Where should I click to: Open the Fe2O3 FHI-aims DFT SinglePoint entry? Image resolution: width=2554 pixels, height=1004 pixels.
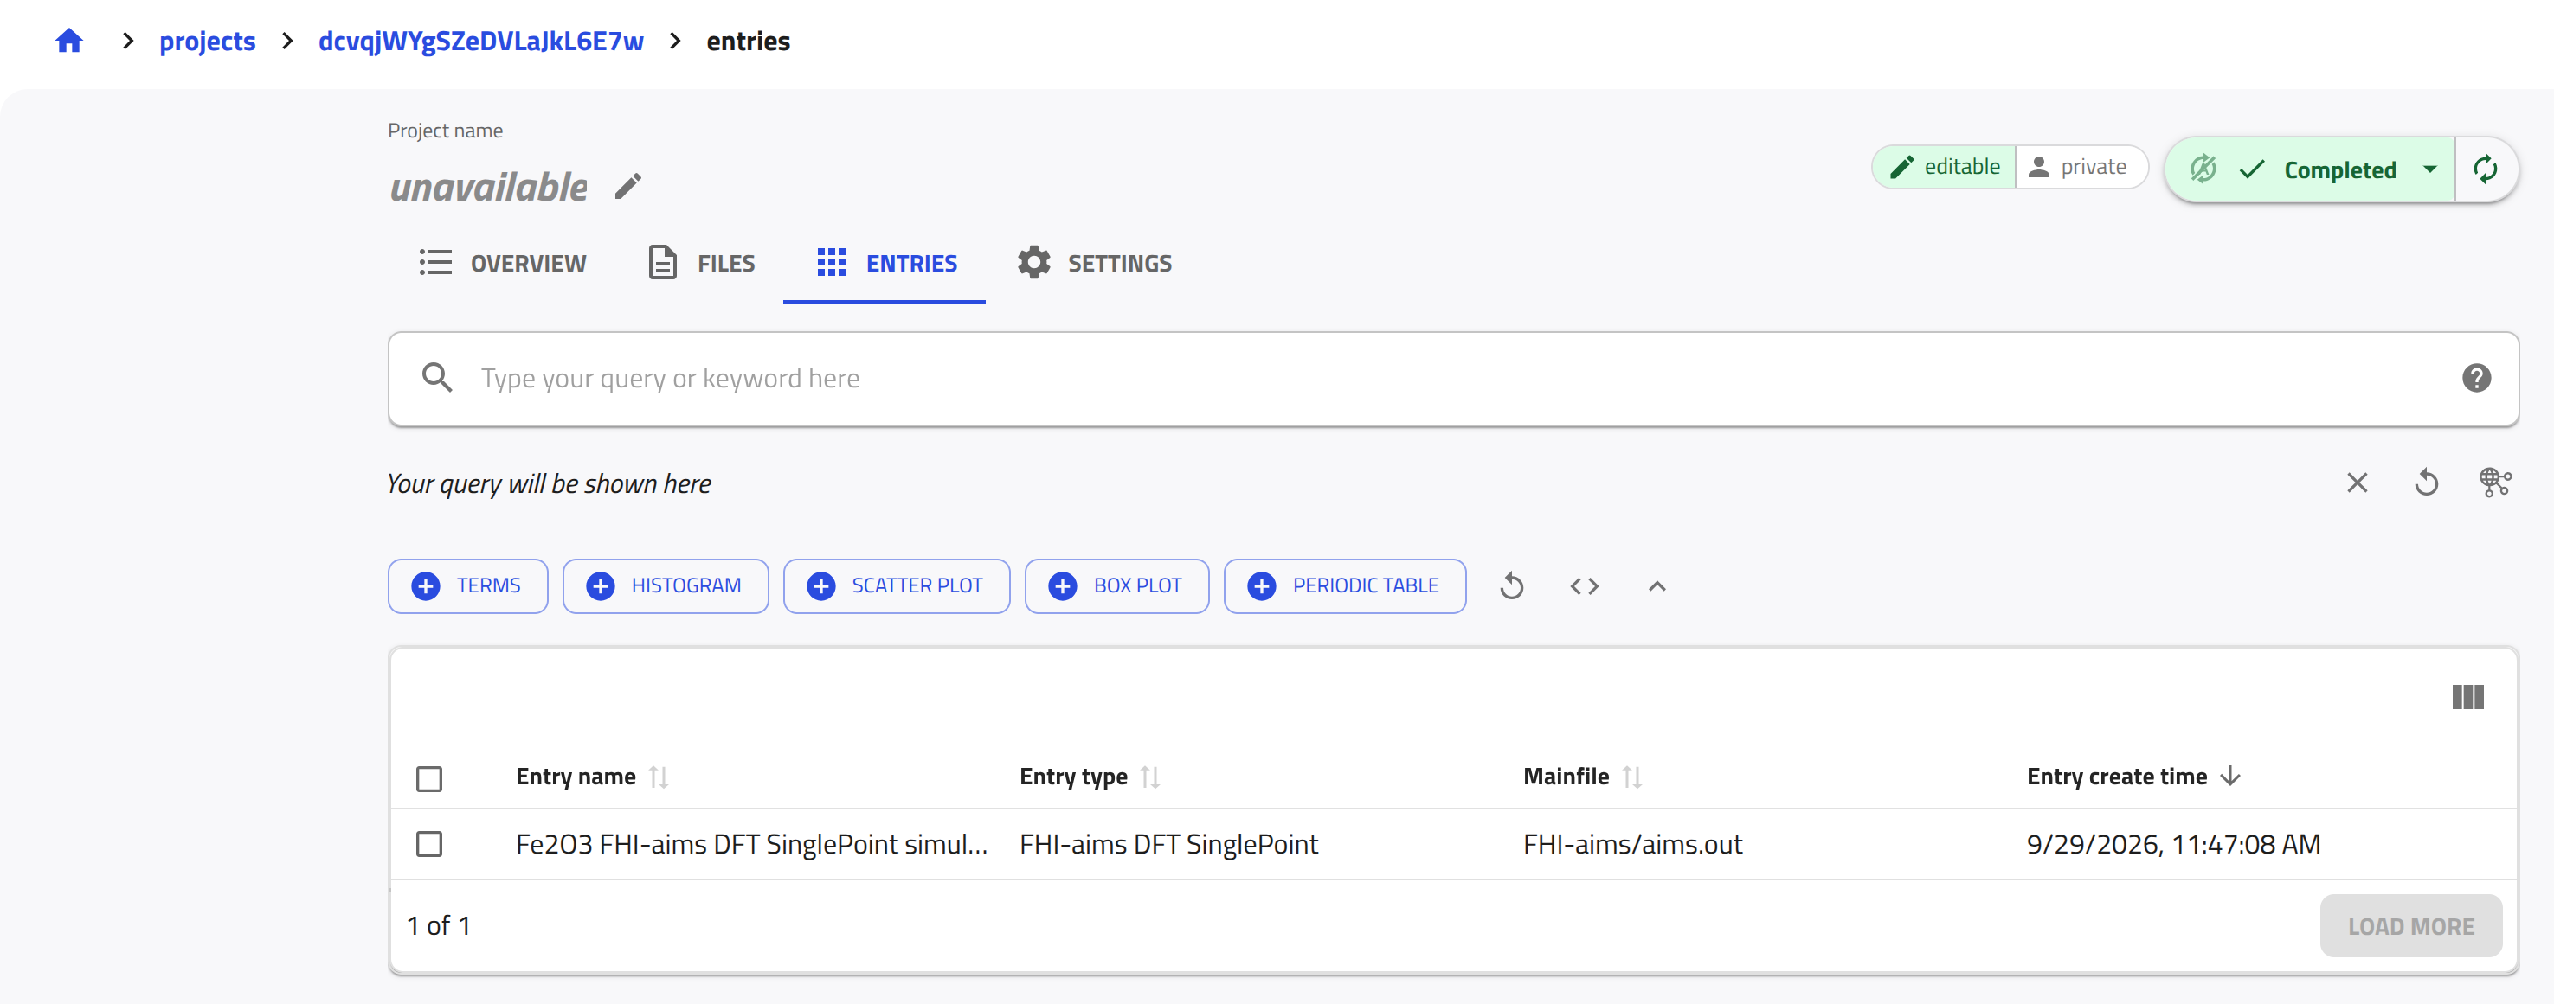[751, 843]
